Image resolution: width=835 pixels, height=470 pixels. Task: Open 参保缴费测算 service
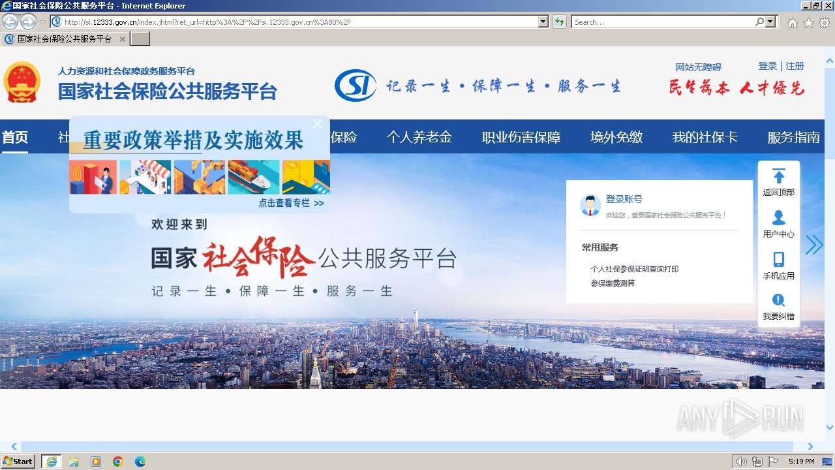613,283
